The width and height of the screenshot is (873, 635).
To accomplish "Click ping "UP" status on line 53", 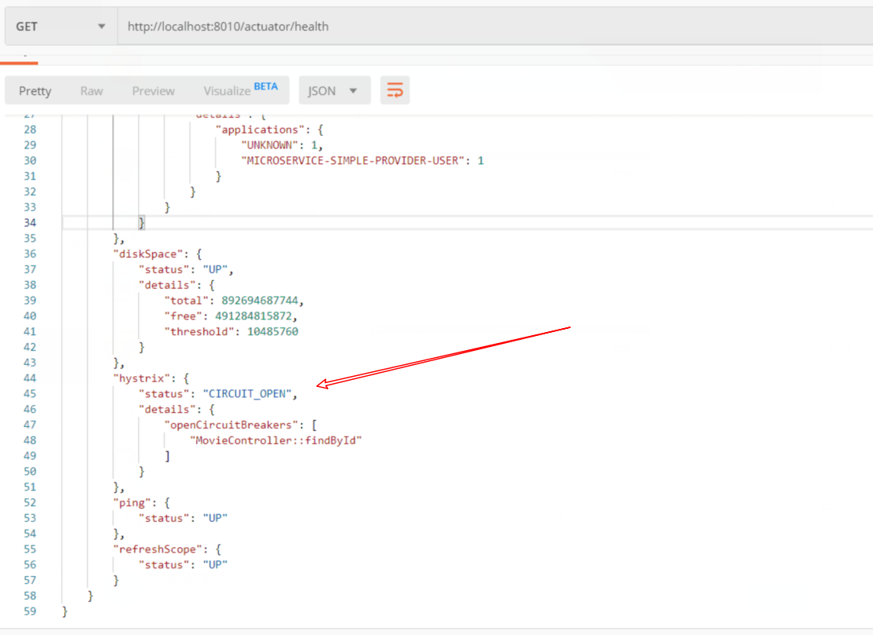I will (215, 519).
